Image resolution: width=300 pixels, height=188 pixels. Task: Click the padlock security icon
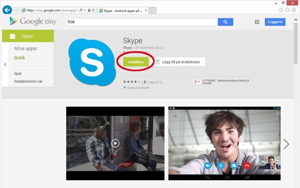(x=89, y=10)
